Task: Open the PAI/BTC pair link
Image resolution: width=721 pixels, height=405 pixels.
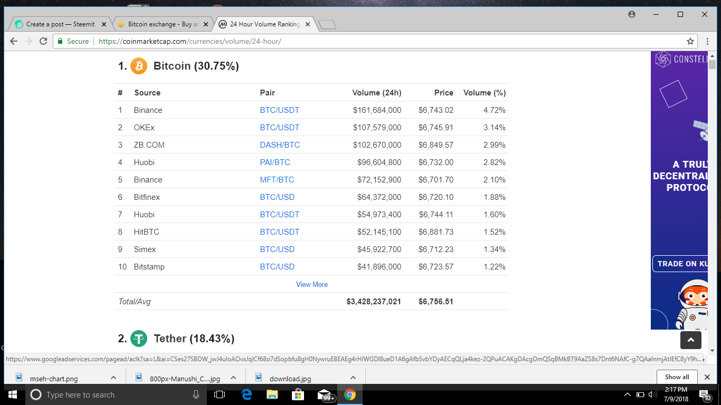Action: [x=275, y=162]
